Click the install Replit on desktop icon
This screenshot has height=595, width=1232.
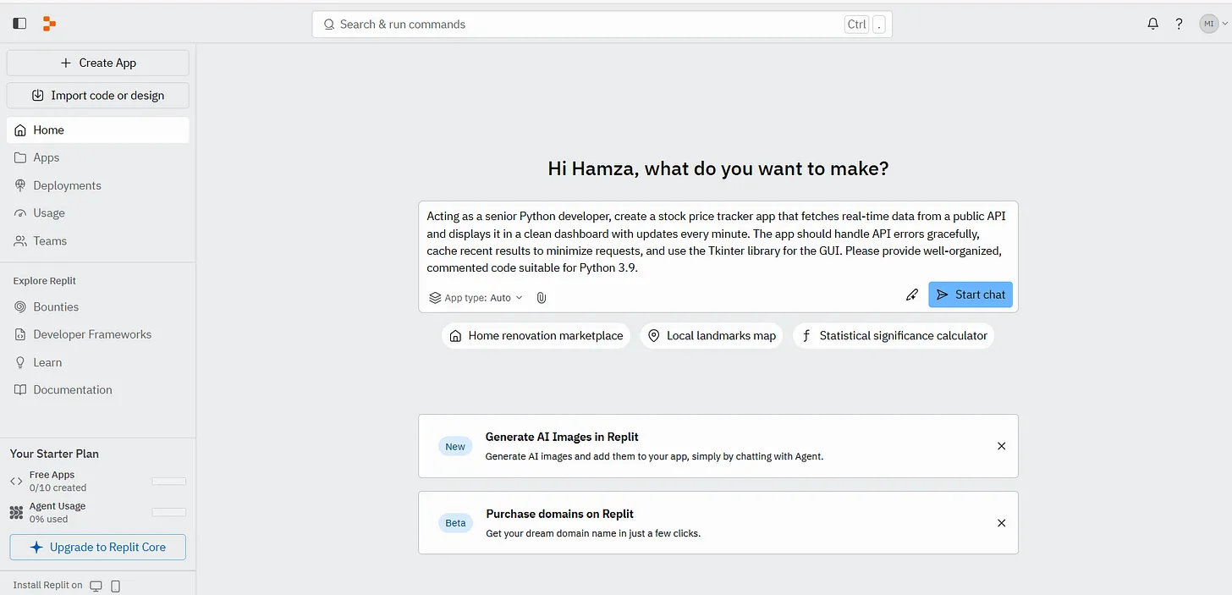96,586
